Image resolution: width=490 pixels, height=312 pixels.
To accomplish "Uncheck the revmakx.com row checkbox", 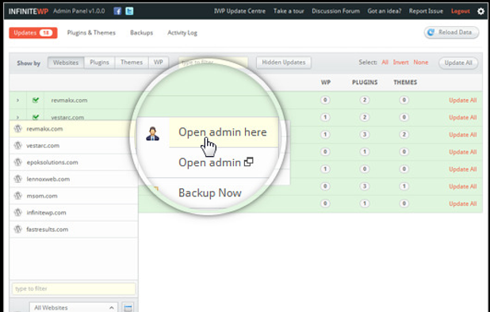I will point(36,100).
